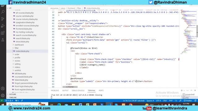The height and width of the screenshot is (111, 198).
Task: Switch to the DEBUG CONSOLE tab
Action: (x=78, y=90)
